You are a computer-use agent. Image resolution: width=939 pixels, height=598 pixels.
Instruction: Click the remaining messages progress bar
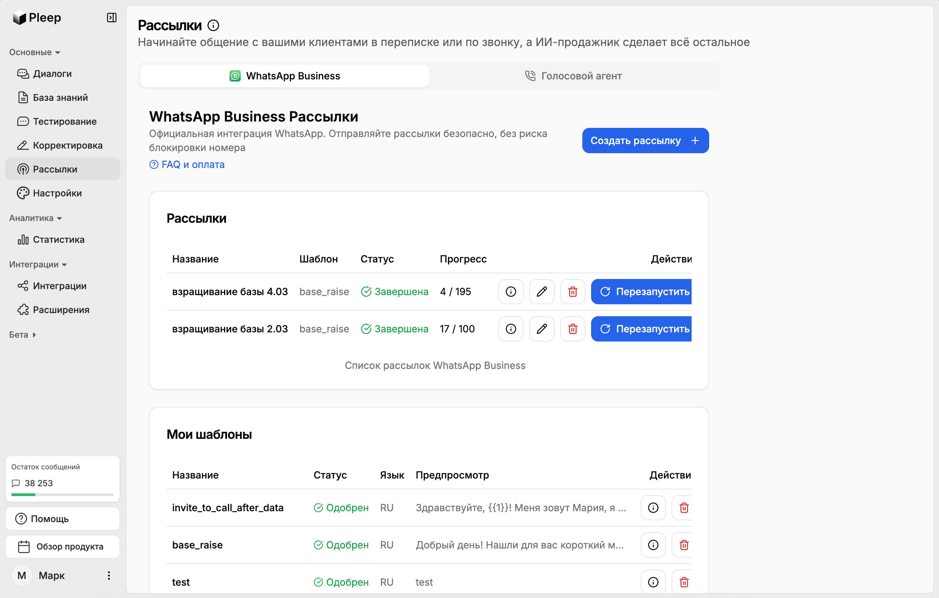pyautogui.click(x=63, y=494)
